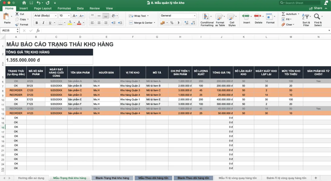Open the Arial (Body) font name dropdown
The image size is (331, 181).
pyautogui.click(x=55, y=16)
